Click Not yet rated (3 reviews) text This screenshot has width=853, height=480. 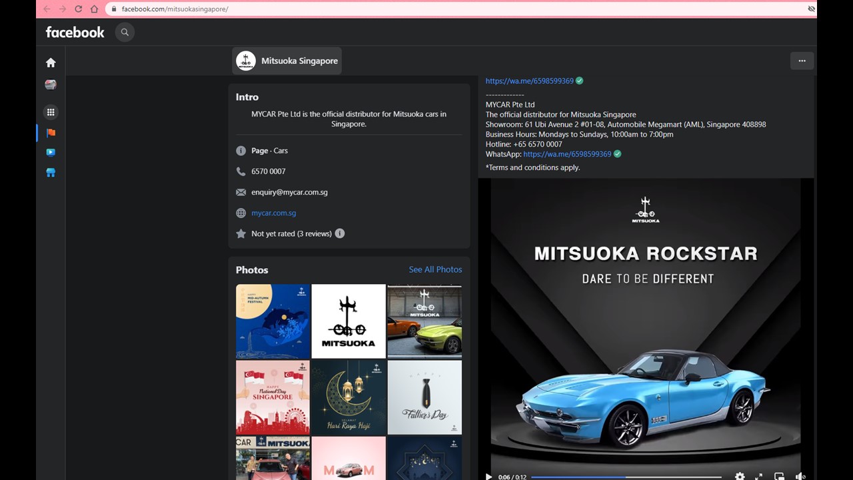tap(291, 234)
